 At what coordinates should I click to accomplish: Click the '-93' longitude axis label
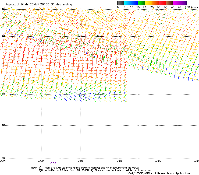(x=158, y=161)
